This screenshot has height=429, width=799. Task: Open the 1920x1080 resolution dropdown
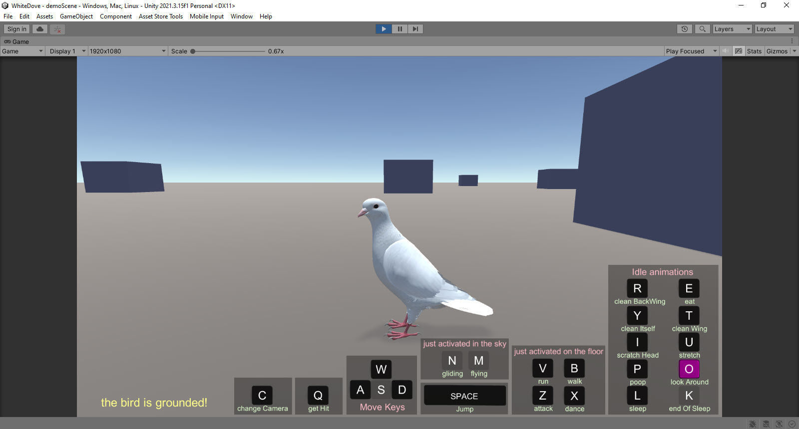(128, 51)
